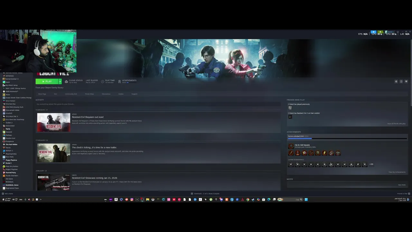The height and width of the screenshot is (232, 412).
Task: Select Orcs Must Die! 3 in library
Action: pos(12,116)
